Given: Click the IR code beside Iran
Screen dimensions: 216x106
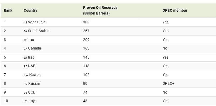Looking at the screenshot, I should click(x=25, y=40).
